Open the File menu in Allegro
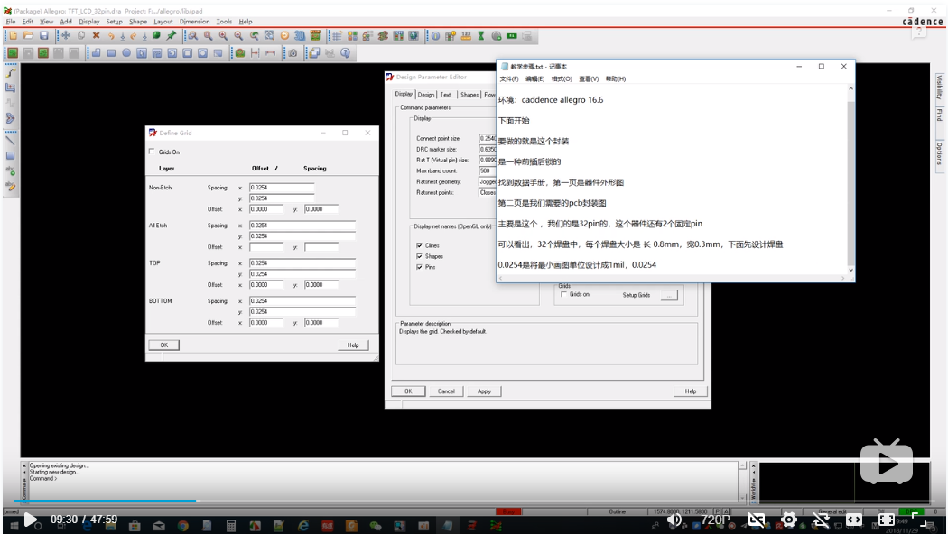Image resolution: width=948 pixels, height=534 pixels. [10, 21]
